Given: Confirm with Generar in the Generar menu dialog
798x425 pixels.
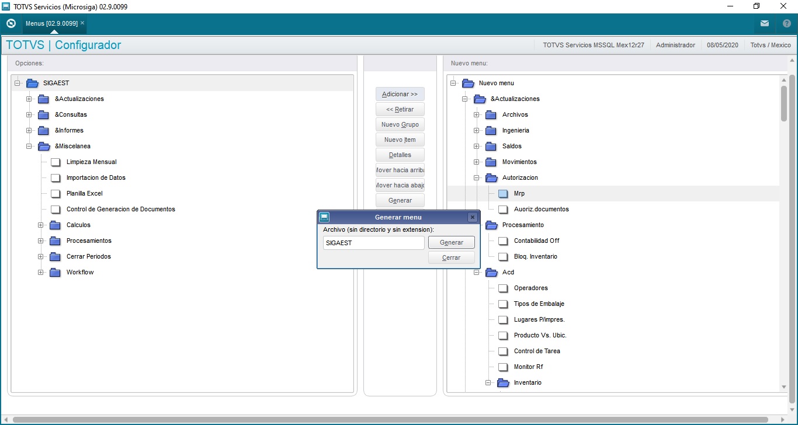Looking at the screenshot, I should point(452,242).
